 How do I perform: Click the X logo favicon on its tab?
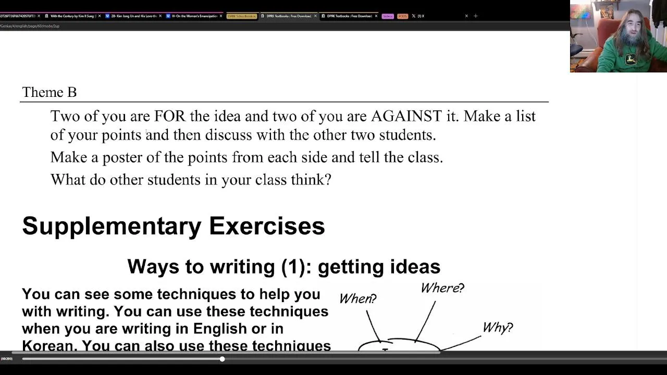(x=414, y=16)
